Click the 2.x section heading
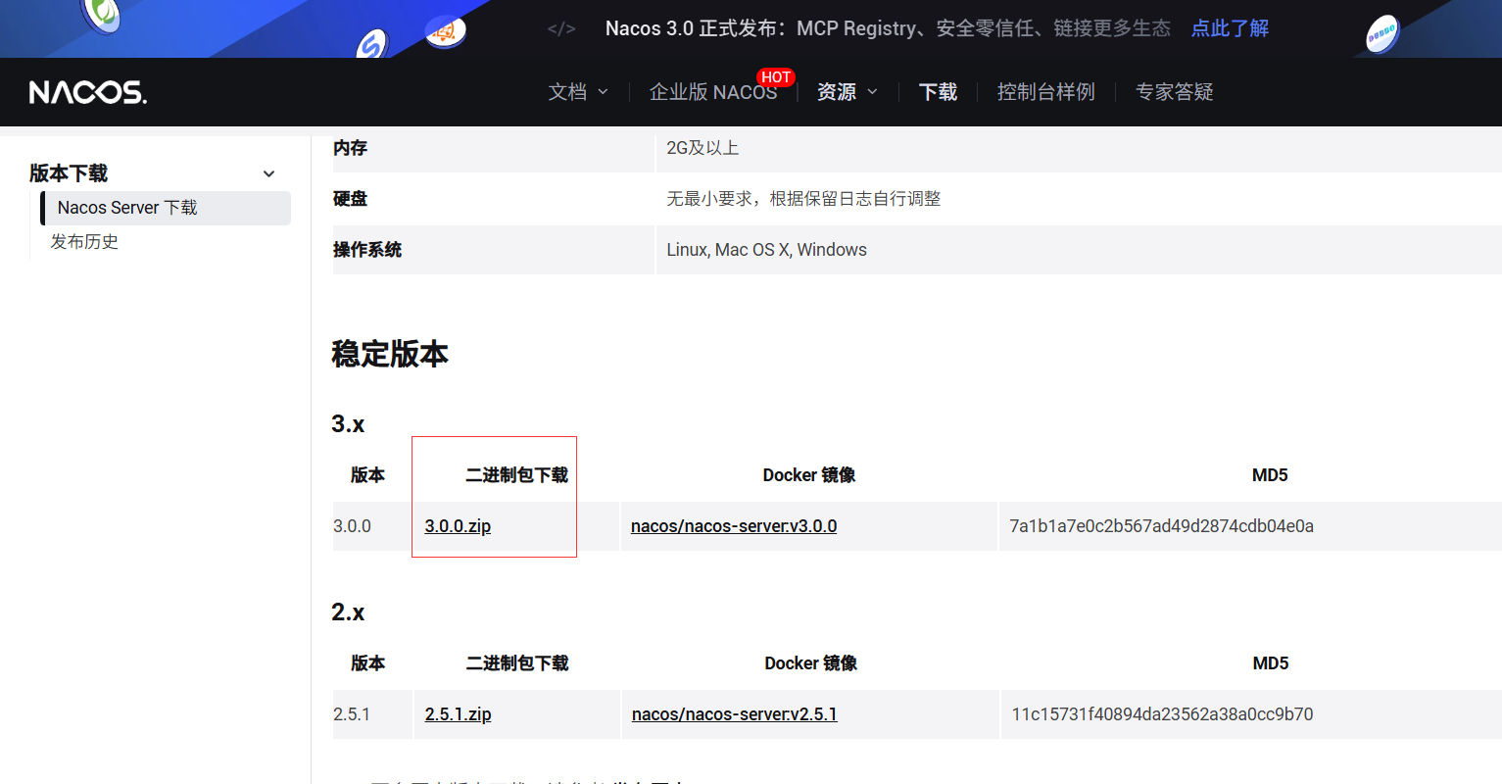1502x784 pixels. coord(348,612)
